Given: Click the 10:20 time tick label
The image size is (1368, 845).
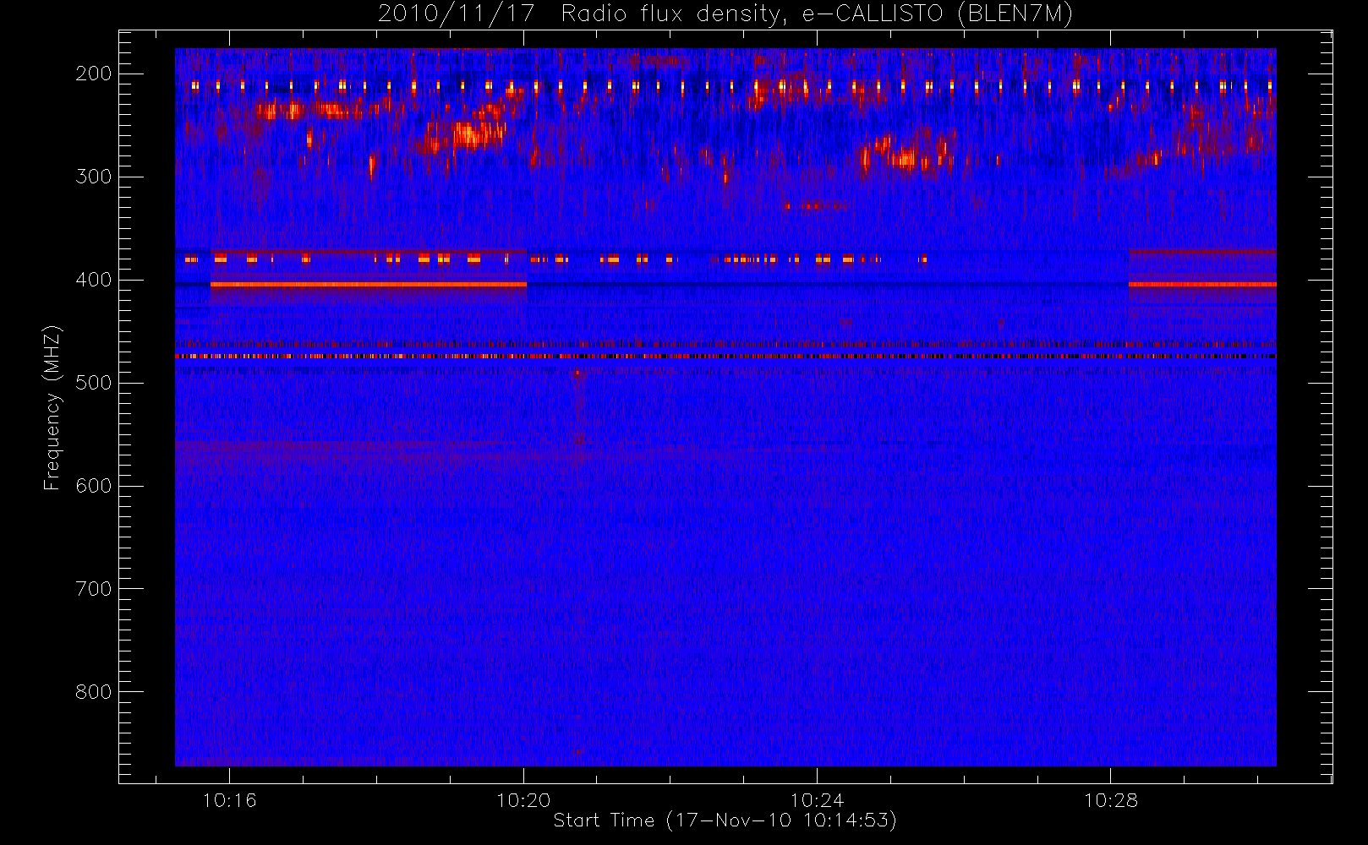Looking at the screenshot, I should [x=523, y=800].
